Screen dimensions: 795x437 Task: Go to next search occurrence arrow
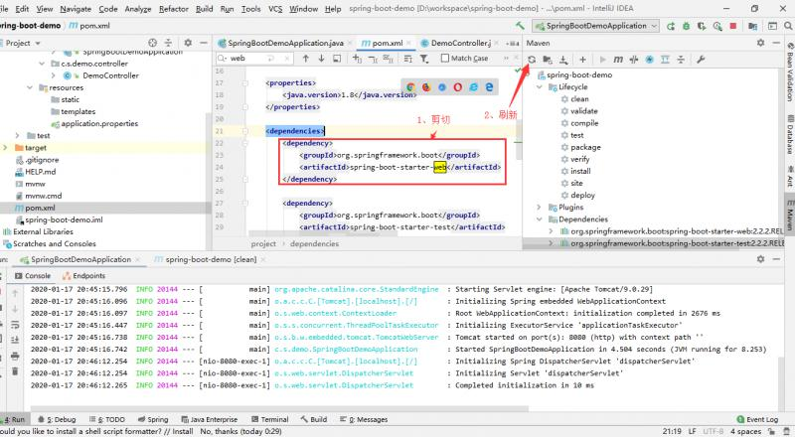click(321, 59)
